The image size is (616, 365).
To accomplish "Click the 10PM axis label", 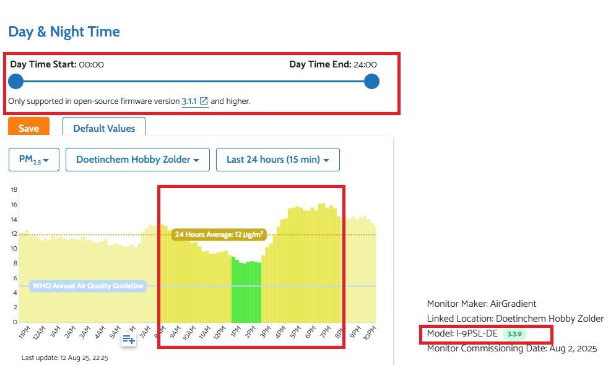I will click(x=370, y=333).
